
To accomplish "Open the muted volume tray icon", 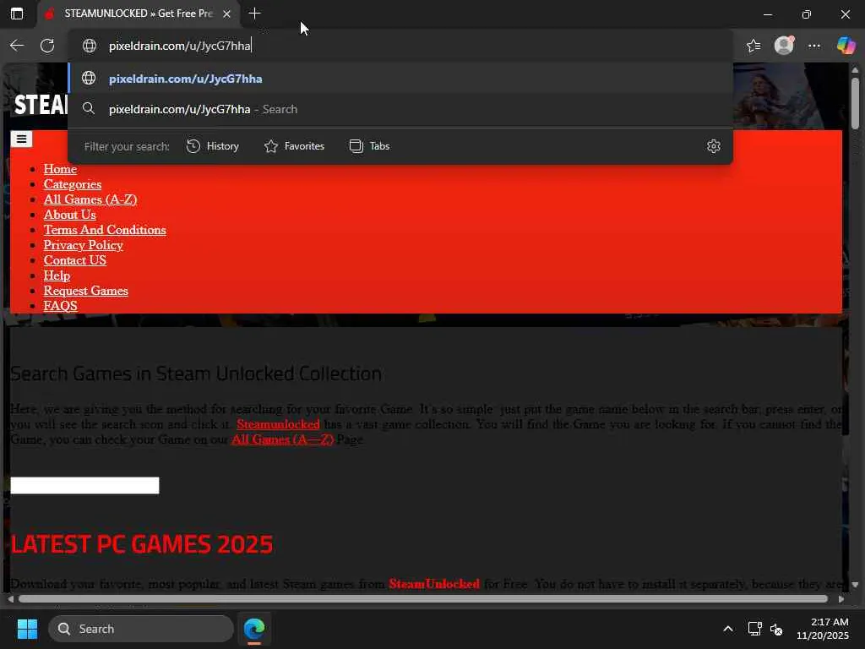I will pyautogui.click(x=776, y=629).
